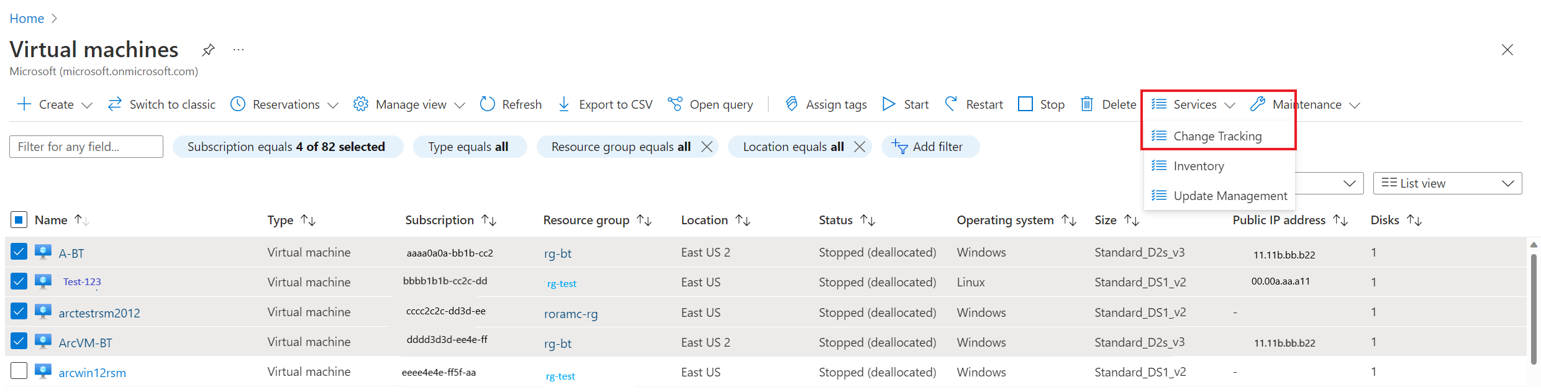Viewport: 1541px width, 392px height.
Task: Toggle the select-all checkbox in header
Action: (19, 220)
